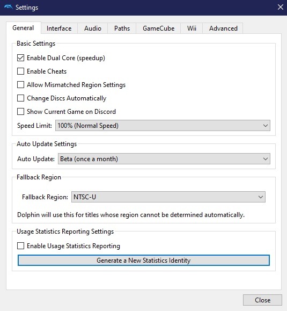The width and height of the screenshot is (287, 311).
Task: Open the Audio tab
Action: click(x=92, y=28)
